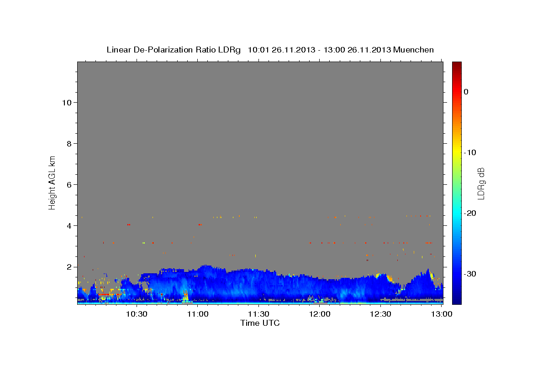Viewport: 548px width, 365px height.
Task: Click the 11:00 time tick label
Action: pos(198,314)
